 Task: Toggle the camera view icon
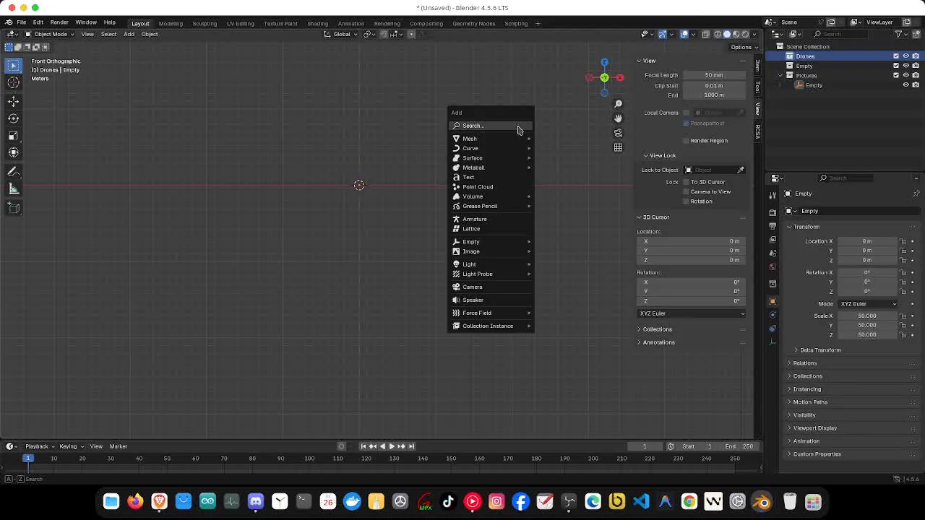click(618, 133)
